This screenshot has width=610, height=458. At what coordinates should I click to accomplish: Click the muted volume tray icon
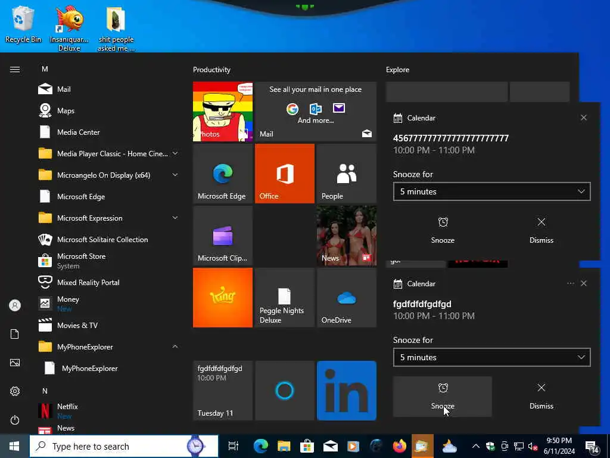(x=533, y=446)
